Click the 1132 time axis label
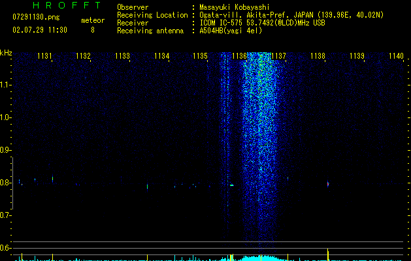Viewport: 411px width, 261px height. [83, 56]
